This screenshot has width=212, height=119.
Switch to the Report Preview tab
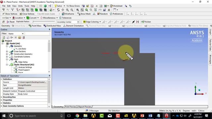85,107
